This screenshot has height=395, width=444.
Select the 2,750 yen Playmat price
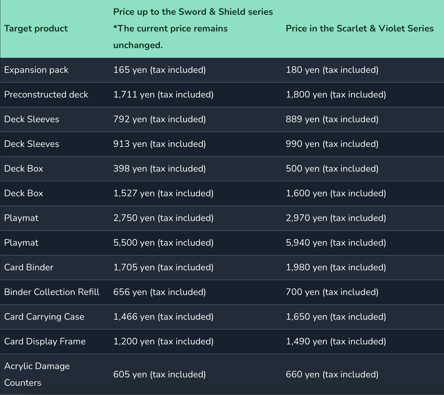click(163, 218)
